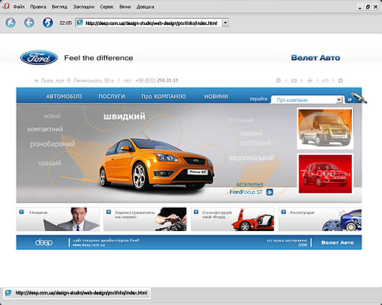The height and width of the screenshot is (305, 382).
Task: Open the Файл menu
Action: click(19, 7)
